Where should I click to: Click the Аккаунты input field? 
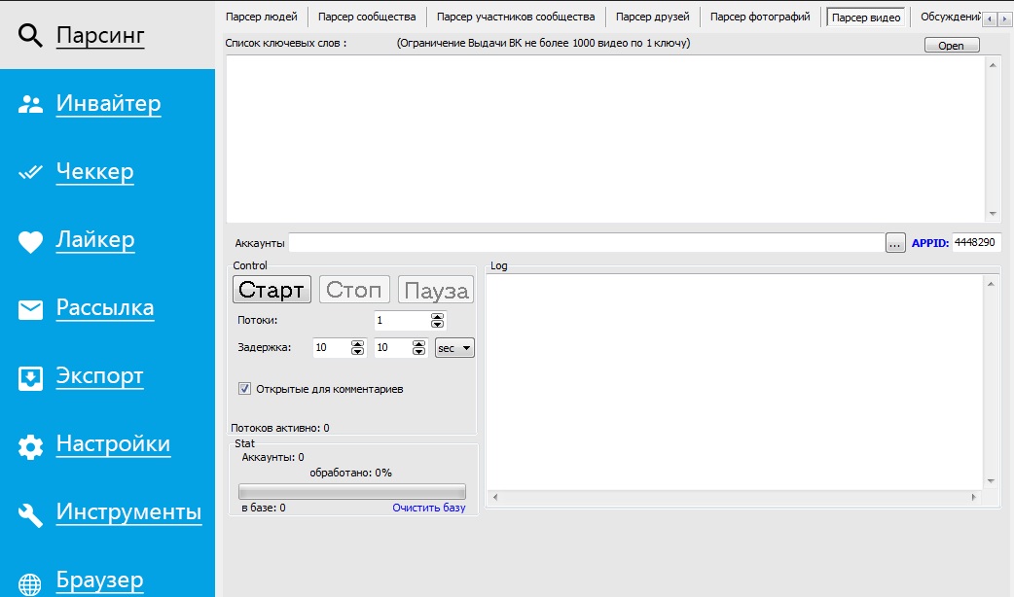pos(586,243)
